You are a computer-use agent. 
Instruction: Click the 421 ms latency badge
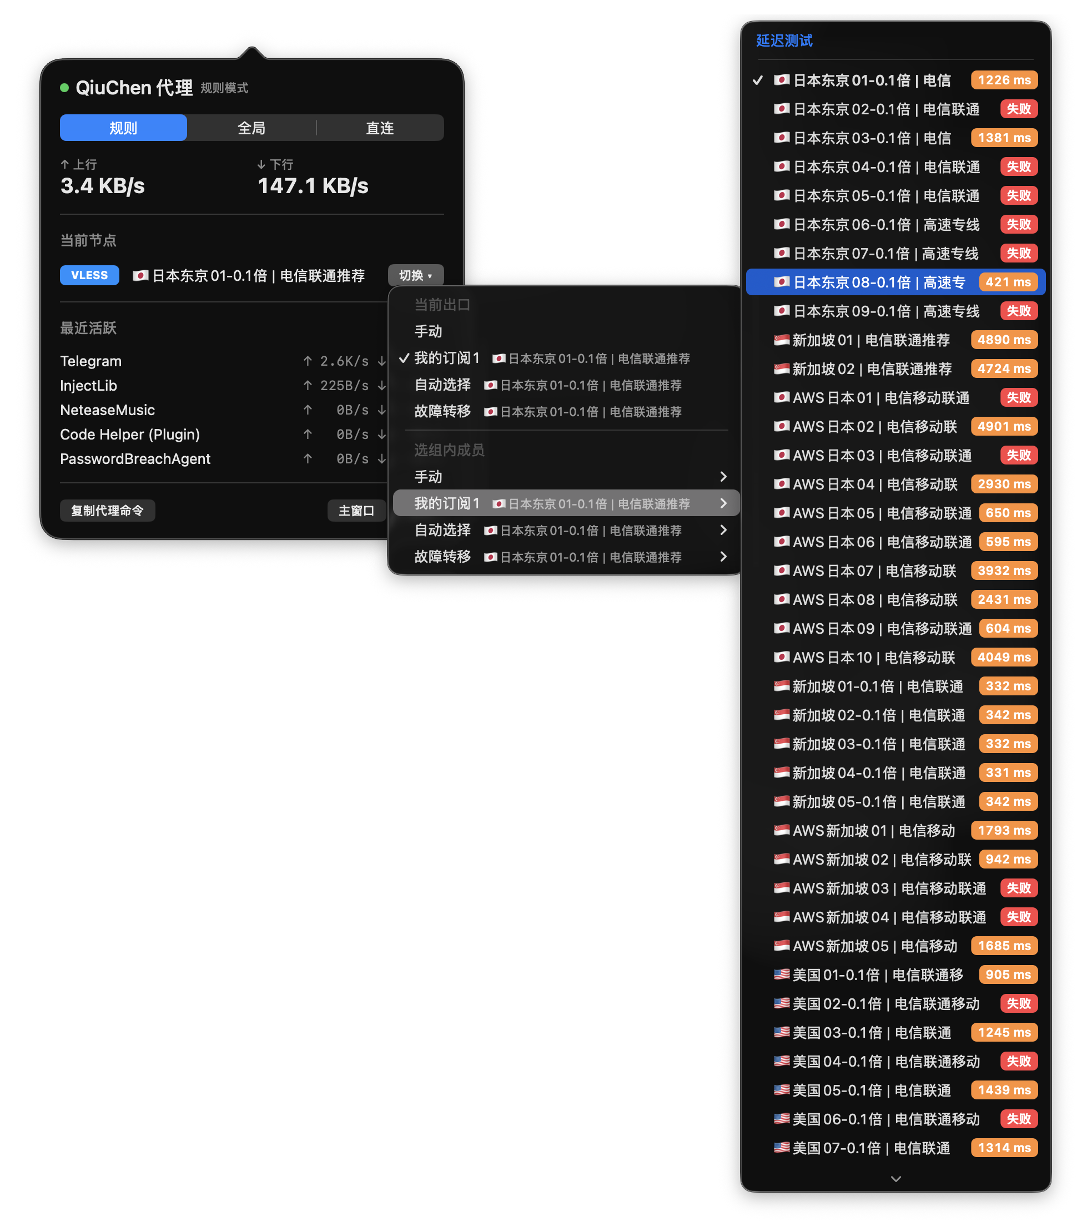coord(1008,281)
